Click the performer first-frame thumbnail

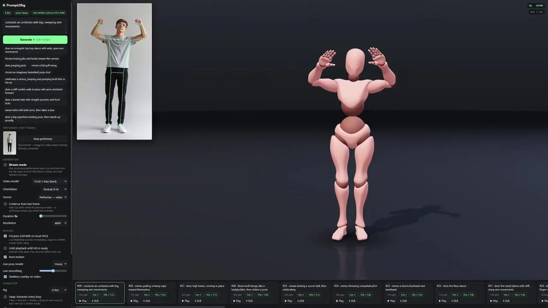pos(9,143)
